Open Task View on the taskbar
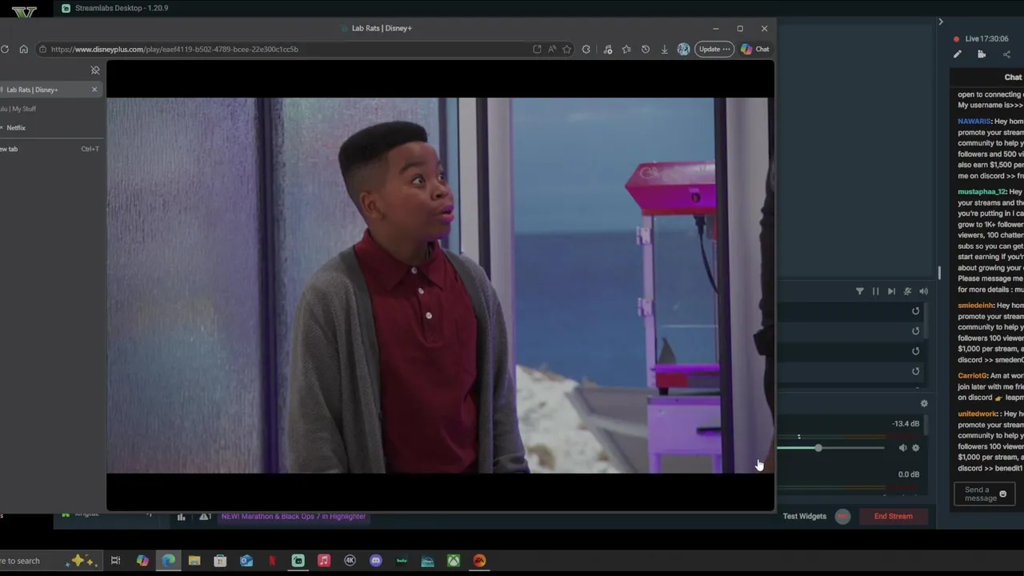1024x576 pixels. (x=115, y=561)
